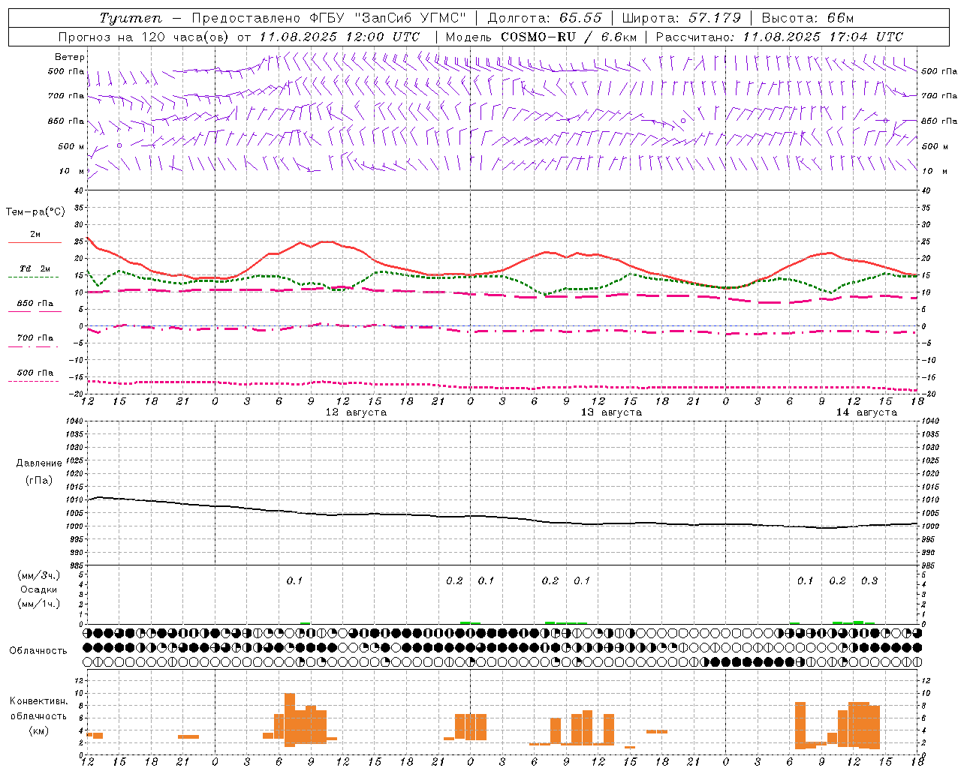
Task: Click the "Тем-ра(°C)" temperature label
Action: [x=35, y=212]
